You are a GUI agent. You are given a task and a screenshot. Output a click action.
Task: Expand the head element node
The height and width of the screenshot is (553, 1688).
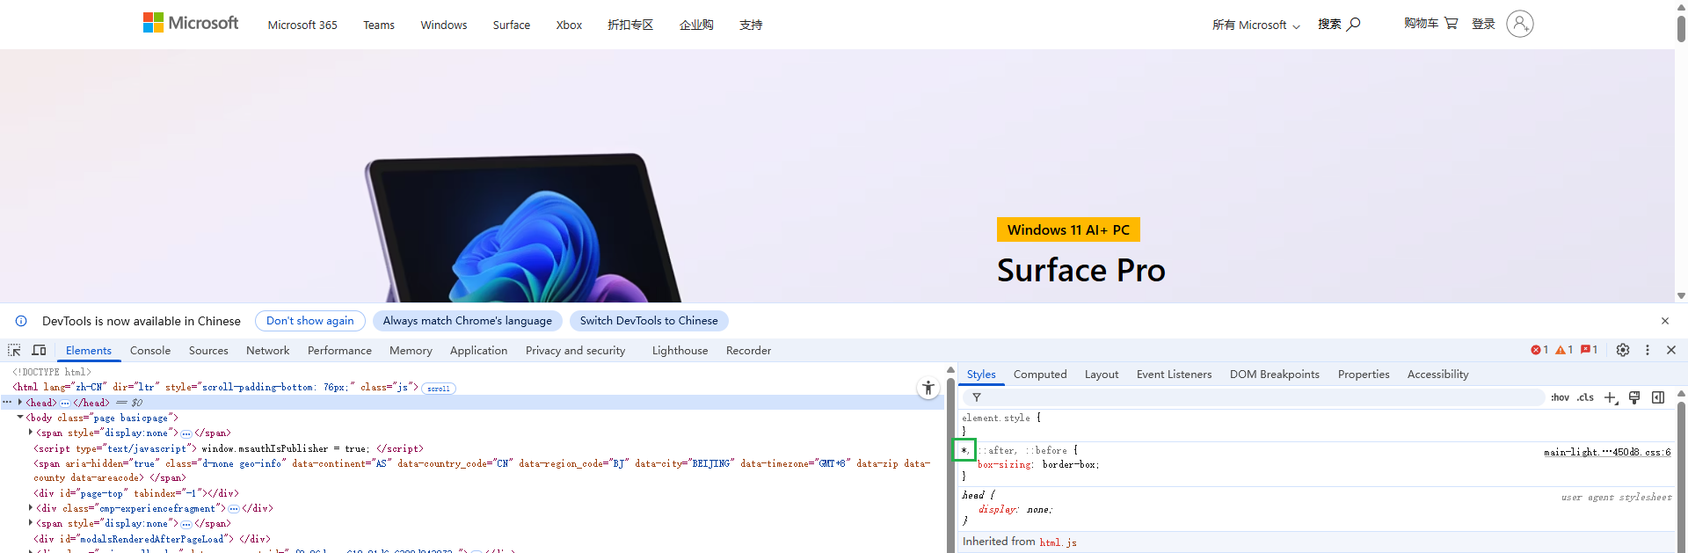[20, 402]
